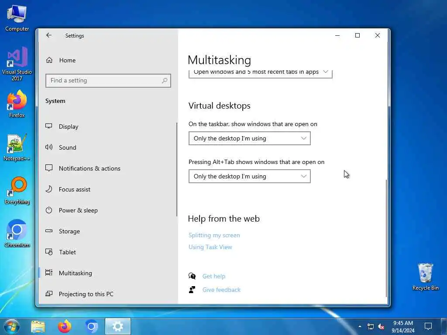Click the network tray icon
The image size is (447, 335).
click(x=370, y=326)
